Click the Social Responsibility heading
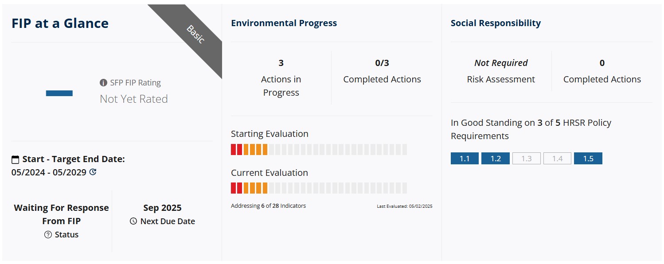The height and width of the screenshot is (264, 664). (x=496, y=23)
